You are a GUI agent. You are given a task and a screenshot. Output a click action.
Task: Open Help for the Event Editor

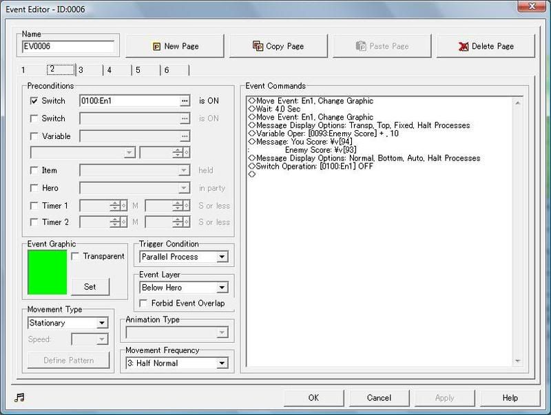(510, 398)
